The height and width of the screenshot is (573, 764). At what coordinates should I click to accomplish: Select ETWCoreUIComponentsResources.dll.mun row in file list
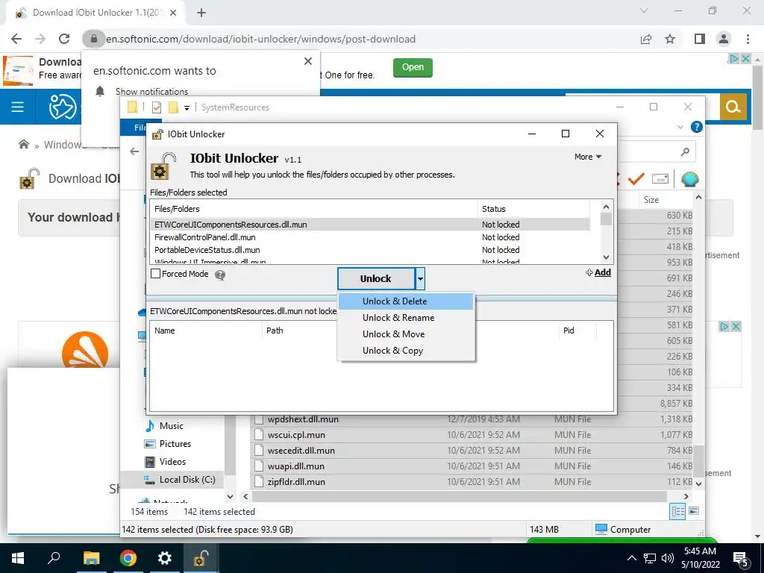370,225
